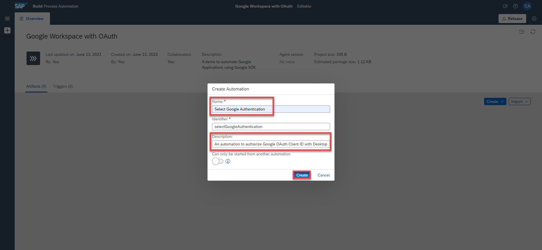Expand the Import dropdown button
This screenshot has height=250, width=542.
pyautogui.click(x=520, y=102)
